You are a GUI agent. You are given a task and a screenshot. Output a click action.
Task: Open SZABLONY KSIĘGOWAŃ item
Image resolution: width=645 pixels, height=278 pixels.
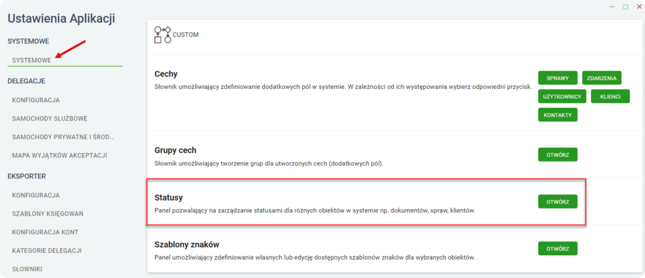click(48, 214)
